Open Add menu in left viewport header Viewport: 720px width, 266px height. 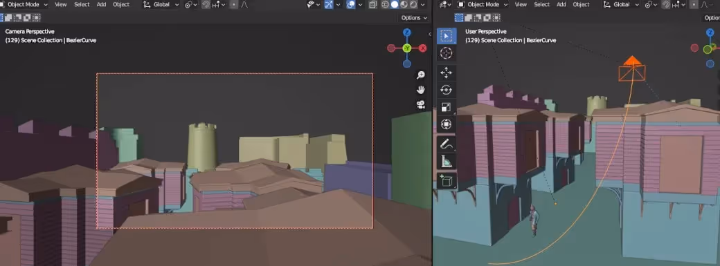[x=102, y=5]
